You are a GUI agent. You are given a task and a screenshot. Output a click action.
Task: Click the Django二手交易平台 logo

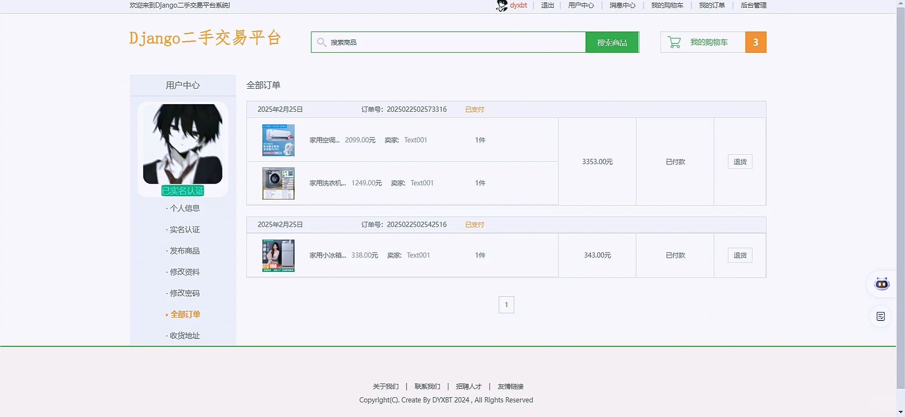205,38
